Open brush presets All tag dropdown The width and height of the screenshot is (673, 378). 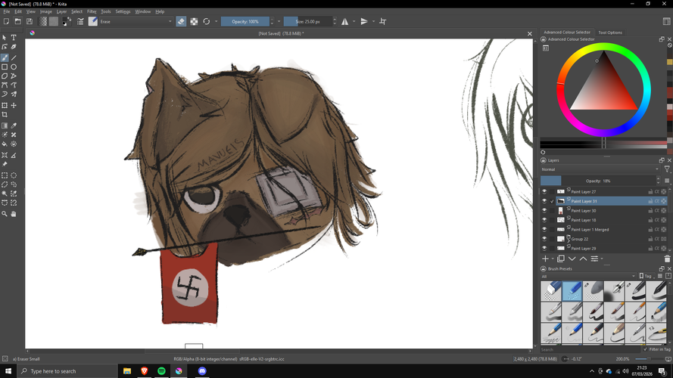pos(588,277)
